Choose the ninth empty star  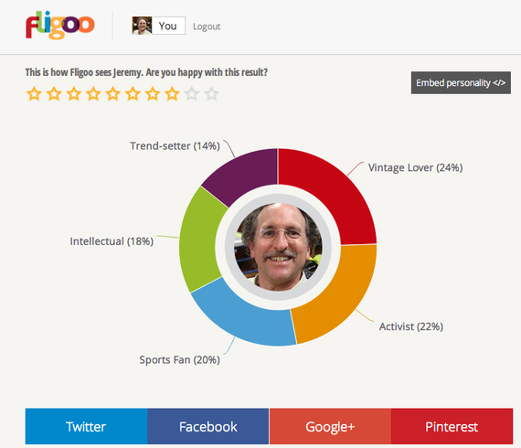192,94
